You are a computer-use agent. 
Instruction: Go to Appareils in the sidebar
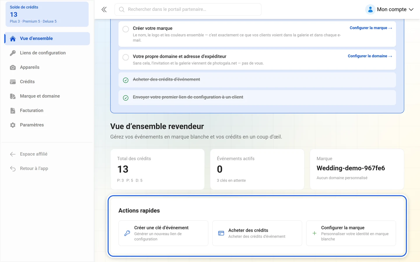click(47, 67)
